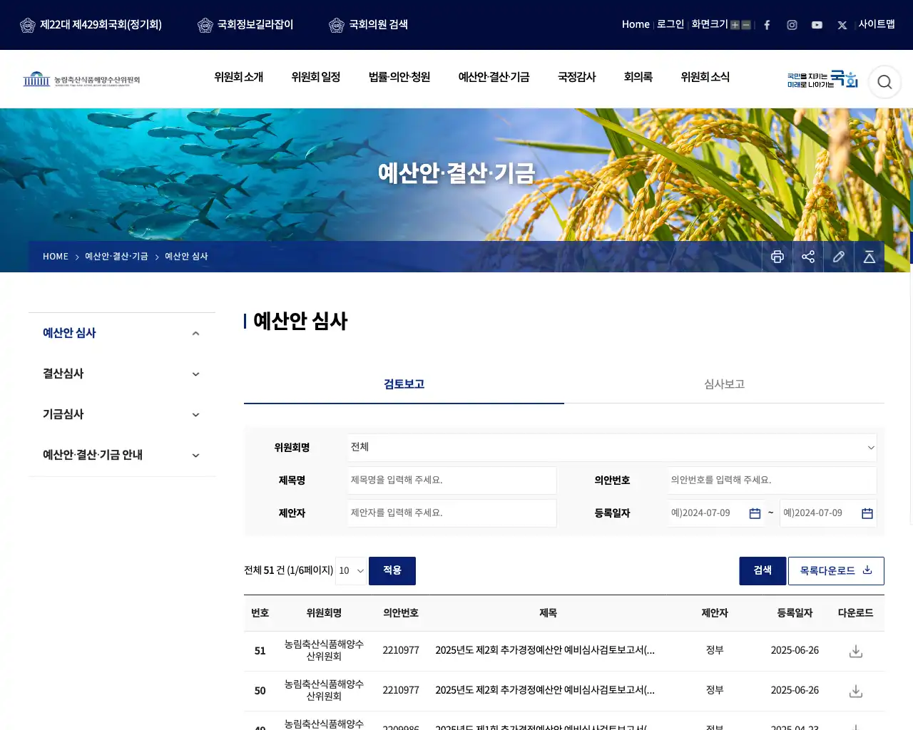Open the 법률·의안·청원 menu

tap(399, 77)
